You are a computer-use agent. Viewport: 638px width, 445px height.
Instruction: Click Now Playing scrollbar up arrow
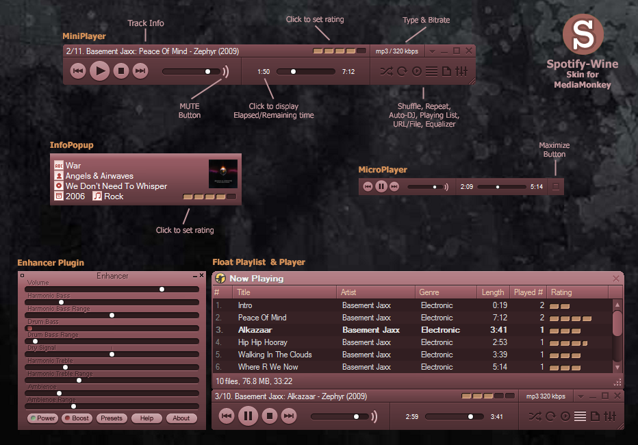pyautogui.click(x=617, y=305)
